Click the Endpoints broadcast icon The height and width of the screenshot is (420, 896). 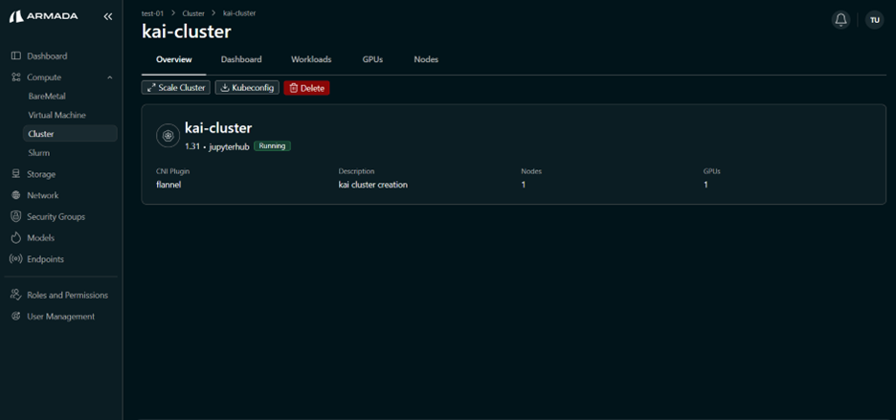16,259
